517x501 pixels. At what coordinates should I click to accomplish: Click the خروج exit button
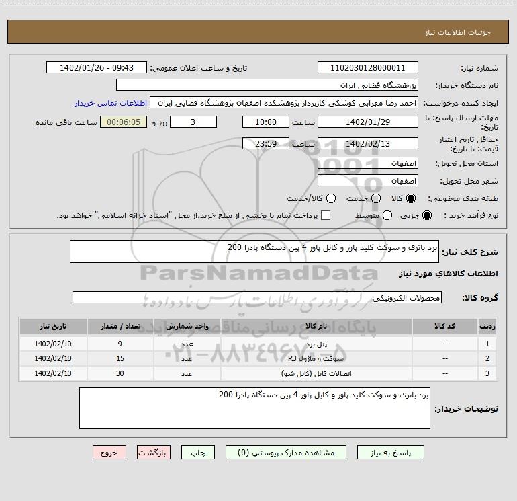[x=109, y=453]
